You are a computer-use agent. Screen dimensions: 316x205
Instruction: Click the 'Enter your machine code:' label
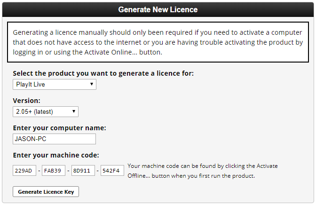point(56,155)
